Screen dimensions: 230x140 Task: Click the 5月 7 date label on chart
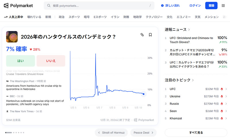tap(99, 108)
